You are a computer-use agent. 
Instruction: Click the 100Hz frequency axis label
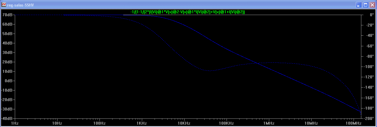(x=100, y=123)
